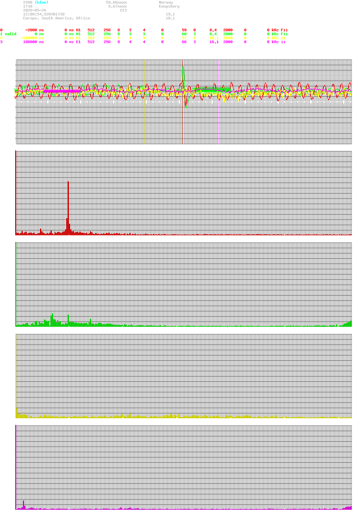Click '108000 ns' in the magenta channel row
The width and height of the screenshot is (360, 517).
pos(33,42)
